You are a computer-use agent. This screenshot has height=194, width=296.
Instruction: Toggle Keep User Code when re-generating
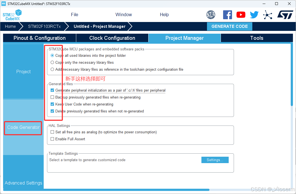(52, 104)
